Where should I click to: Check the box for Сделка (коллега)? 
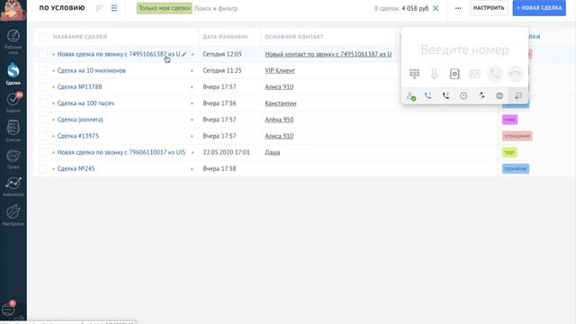point(43,120)
